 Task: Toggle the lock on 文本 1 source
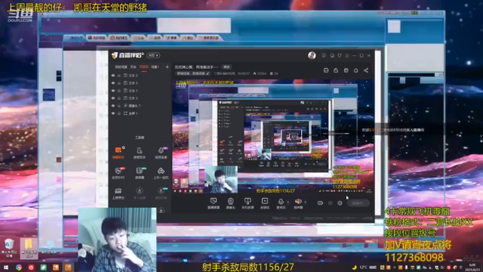point(119,91)
